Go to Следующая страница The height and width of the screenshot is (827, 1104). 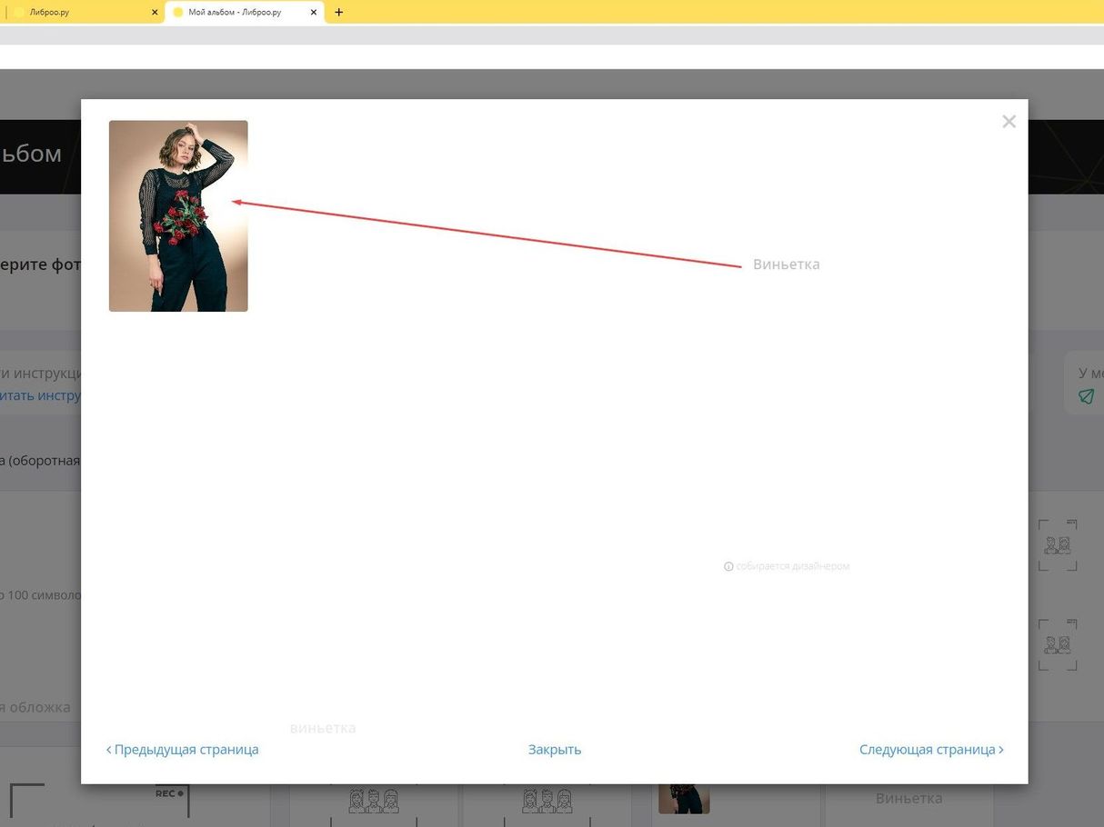point(931,750)
